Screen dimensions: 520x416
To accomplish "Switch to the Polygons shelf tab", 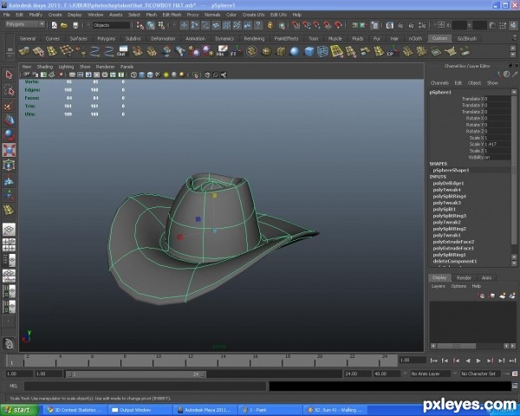I will click(x=106, y=38).
